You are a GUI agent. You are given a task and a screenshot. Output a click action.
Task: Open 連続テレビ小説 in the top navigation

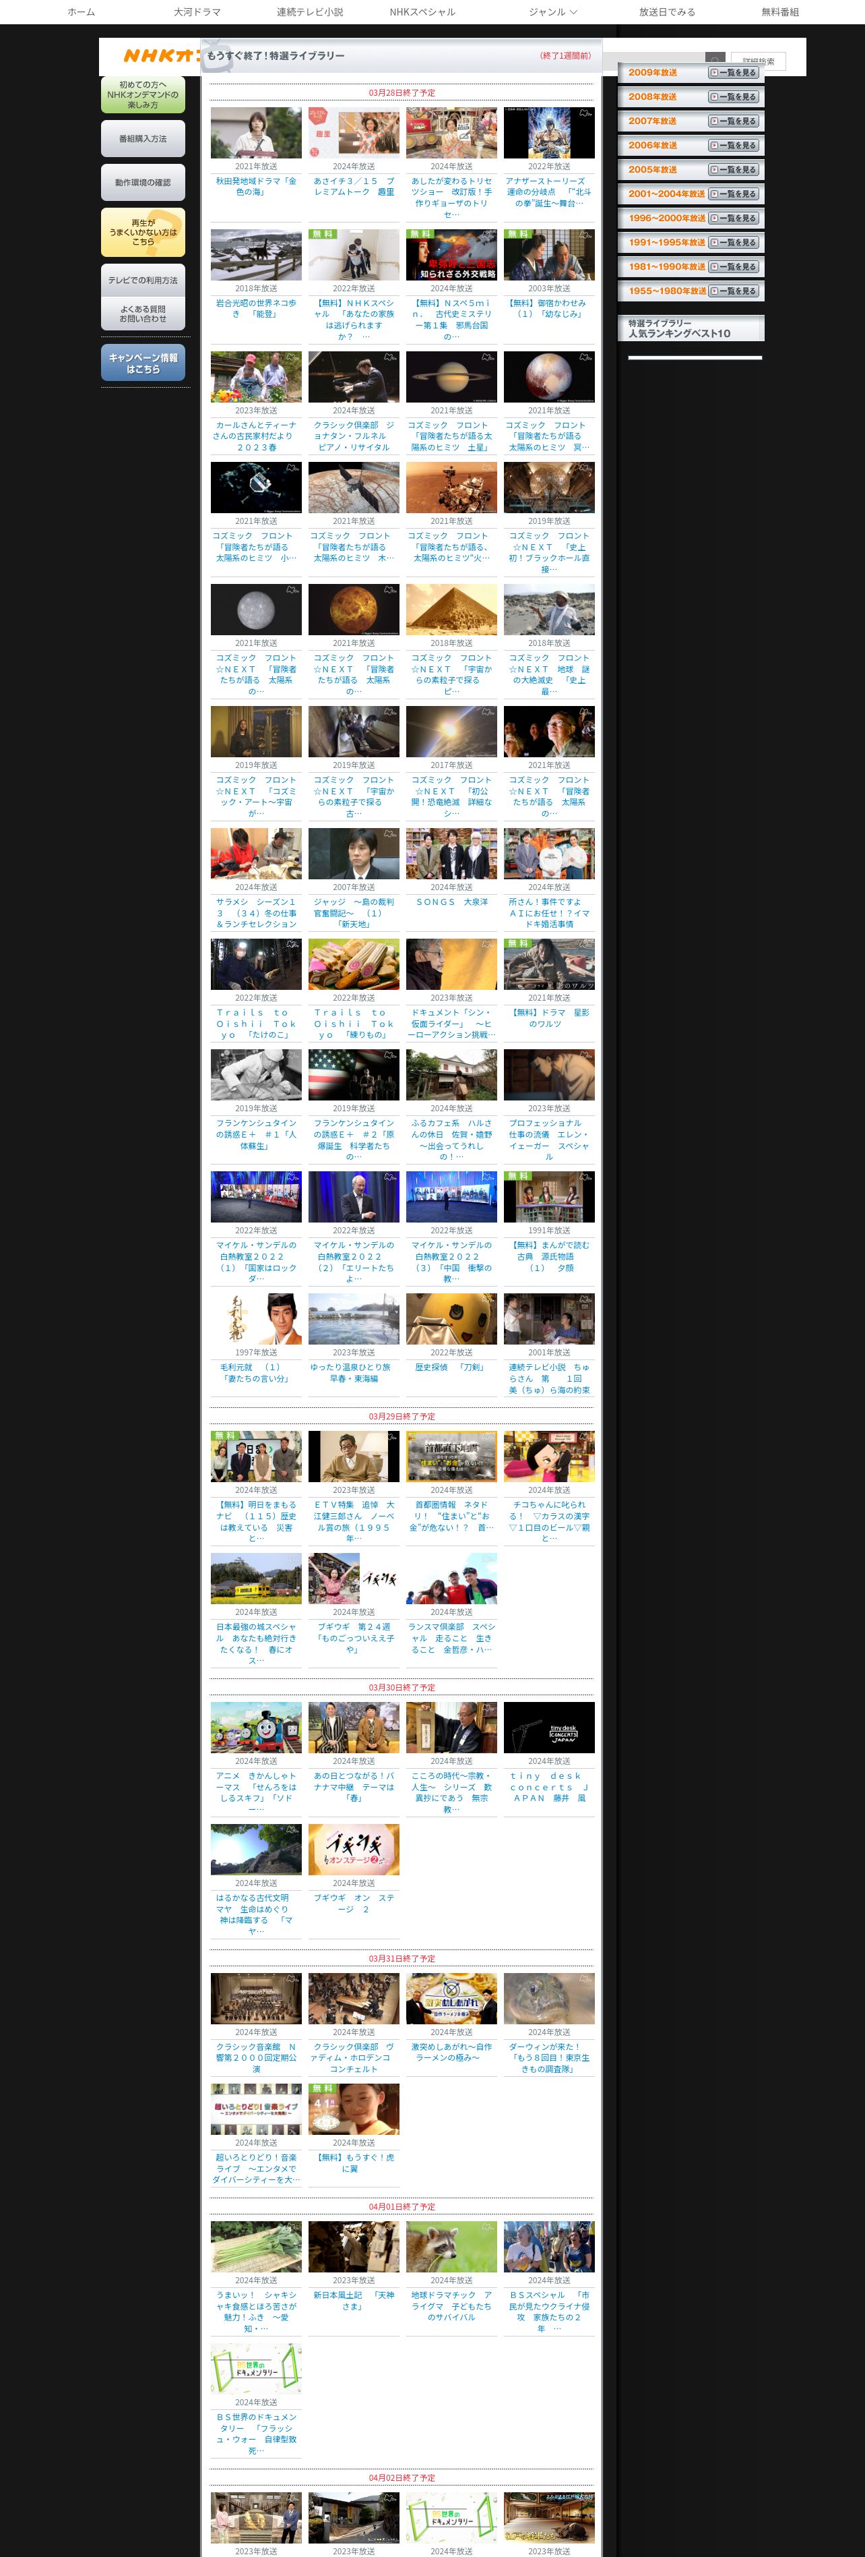[309, 12]
